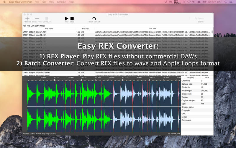
Task: Click the 1.19 MB file size cell
Action: click(80, 73)
